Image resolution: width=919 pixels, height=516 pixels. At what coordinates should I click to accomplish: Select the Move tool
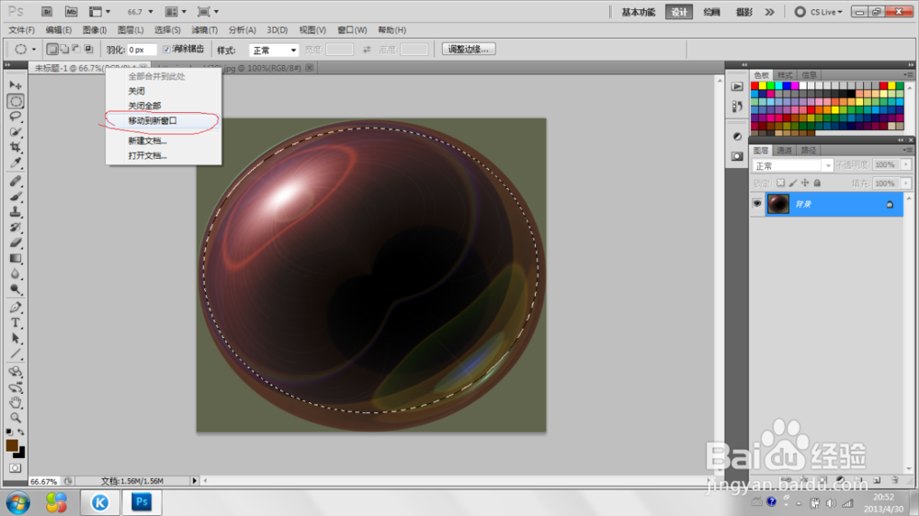click(16, 85)
